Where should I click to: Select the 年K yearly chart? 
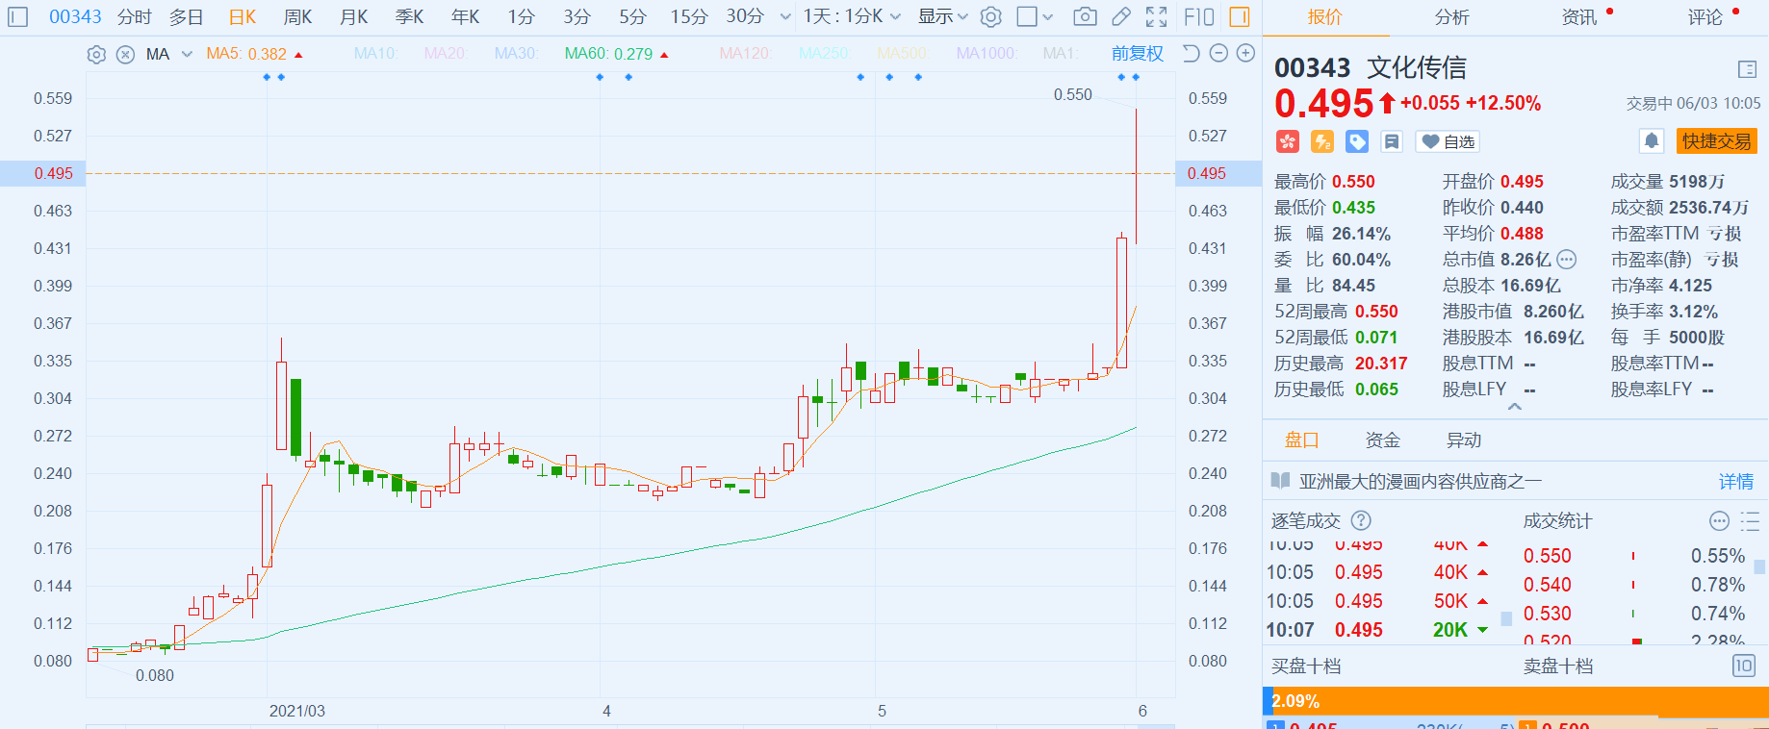466,16
